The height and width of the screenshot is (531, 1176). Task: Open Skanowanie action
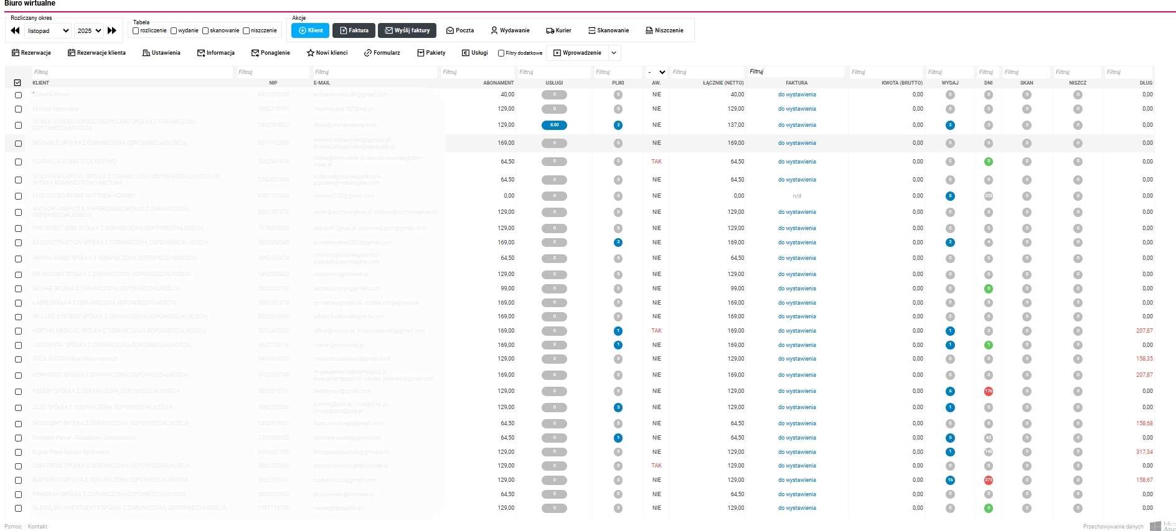(x=608, y=30)
